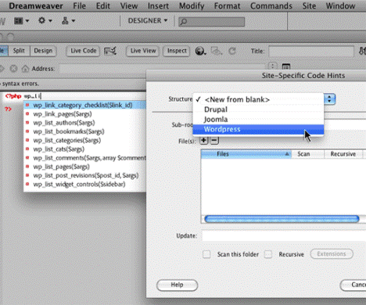The width and height of the screenshot is (366, 305).
Task: Open the Modify menu
Action: coord(192,5)
